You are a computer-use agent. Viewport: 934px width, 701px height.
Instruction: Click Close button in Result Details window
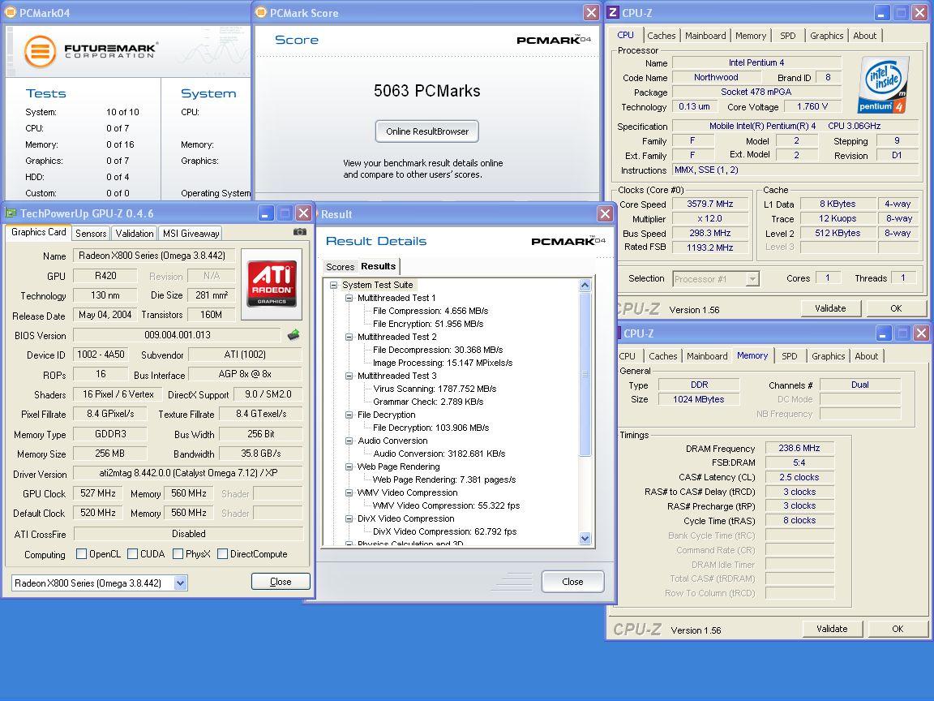[572, 582]
